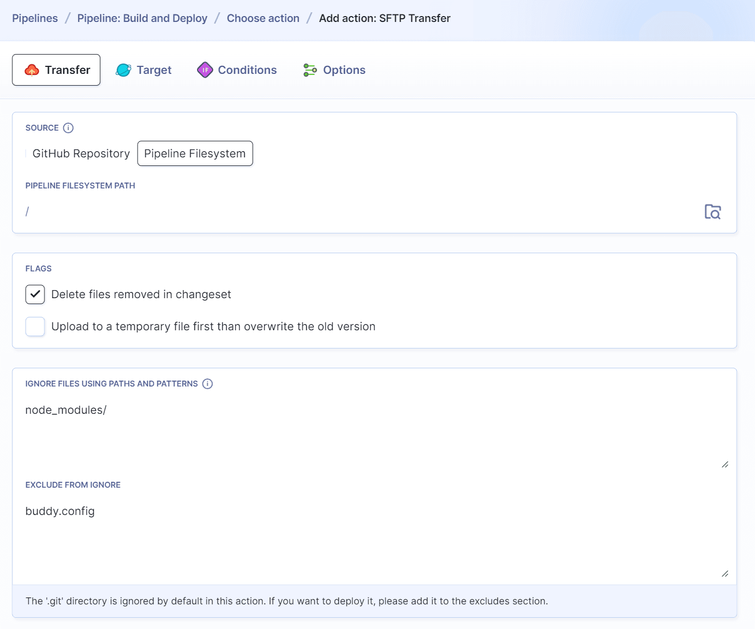Click the Pipeline Filesystem Path input field
Image resolution: width=755 pixels, height=629 pixels.
(359, 212)
